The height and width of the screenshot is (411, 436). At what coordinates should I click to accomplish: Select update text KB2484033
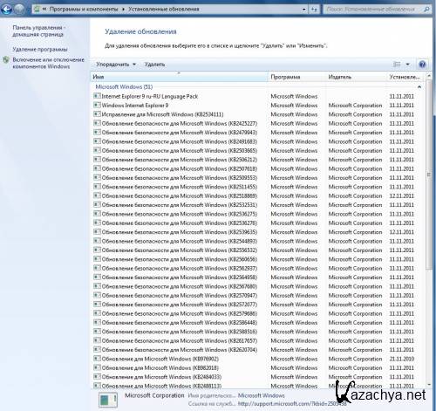click(161, 377)
